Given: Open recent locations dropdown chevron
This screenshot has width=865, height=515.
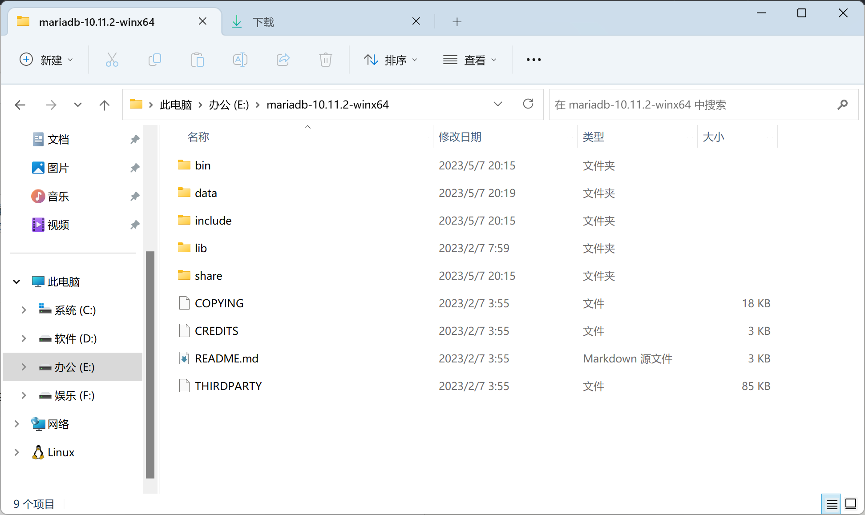Looking at the screenshot, I should pyautogui.click(x=78, y=105).
